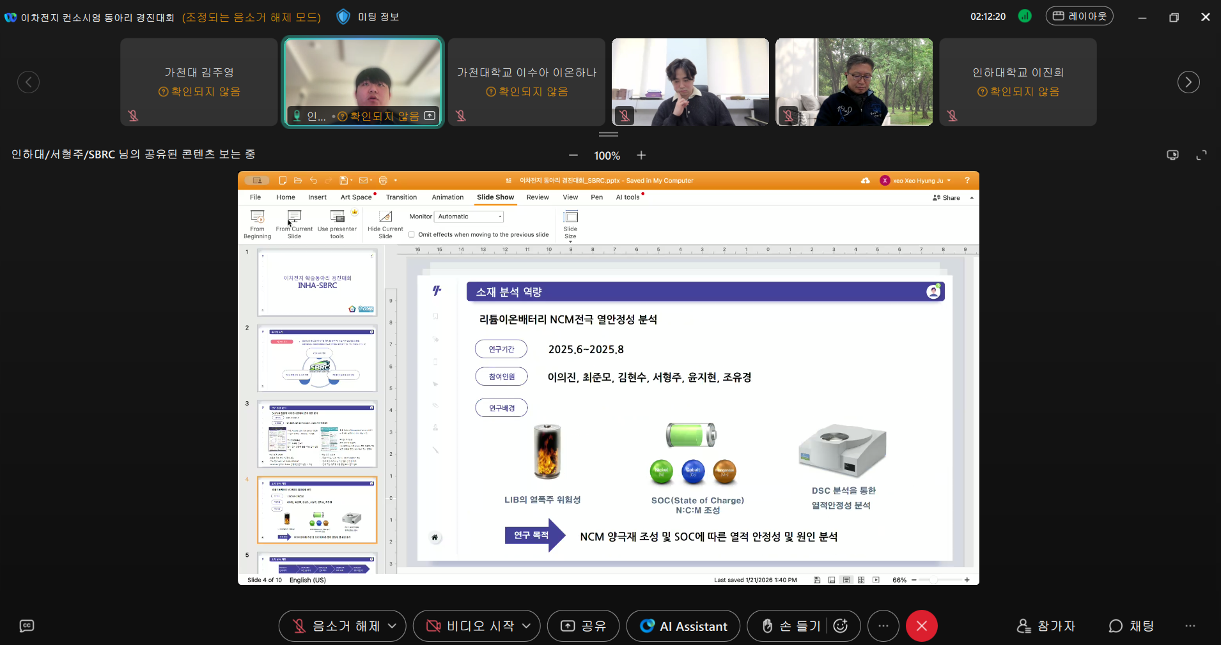This screenshot has width=1221, height=645.
Task: Open the Monitor Automatic dropdown
Action: click(469, 216)
